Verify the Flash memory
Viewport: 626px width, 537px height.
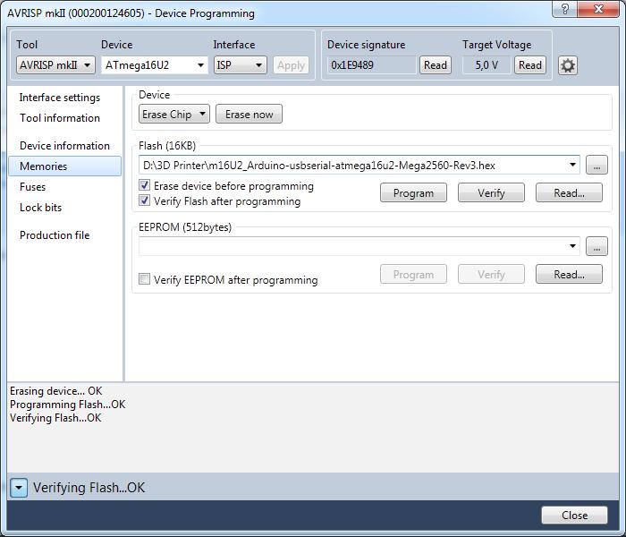[x=491, y=193]
